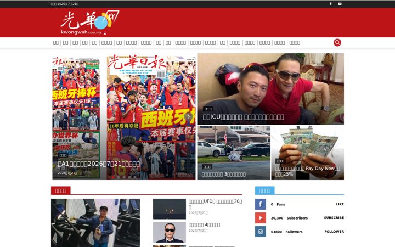This screenshot has height=247, width=395.
Task: Click the '63800 Followers' count text
Action: click(x=287, y=232)
